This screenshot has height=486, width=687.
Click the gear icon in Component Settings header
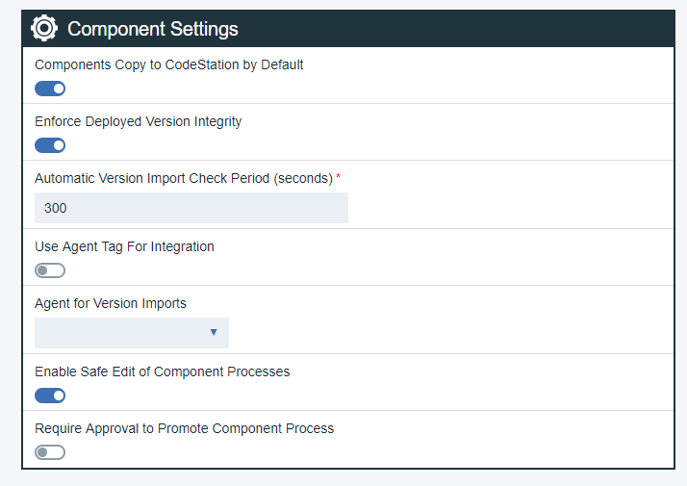(44, 28)
